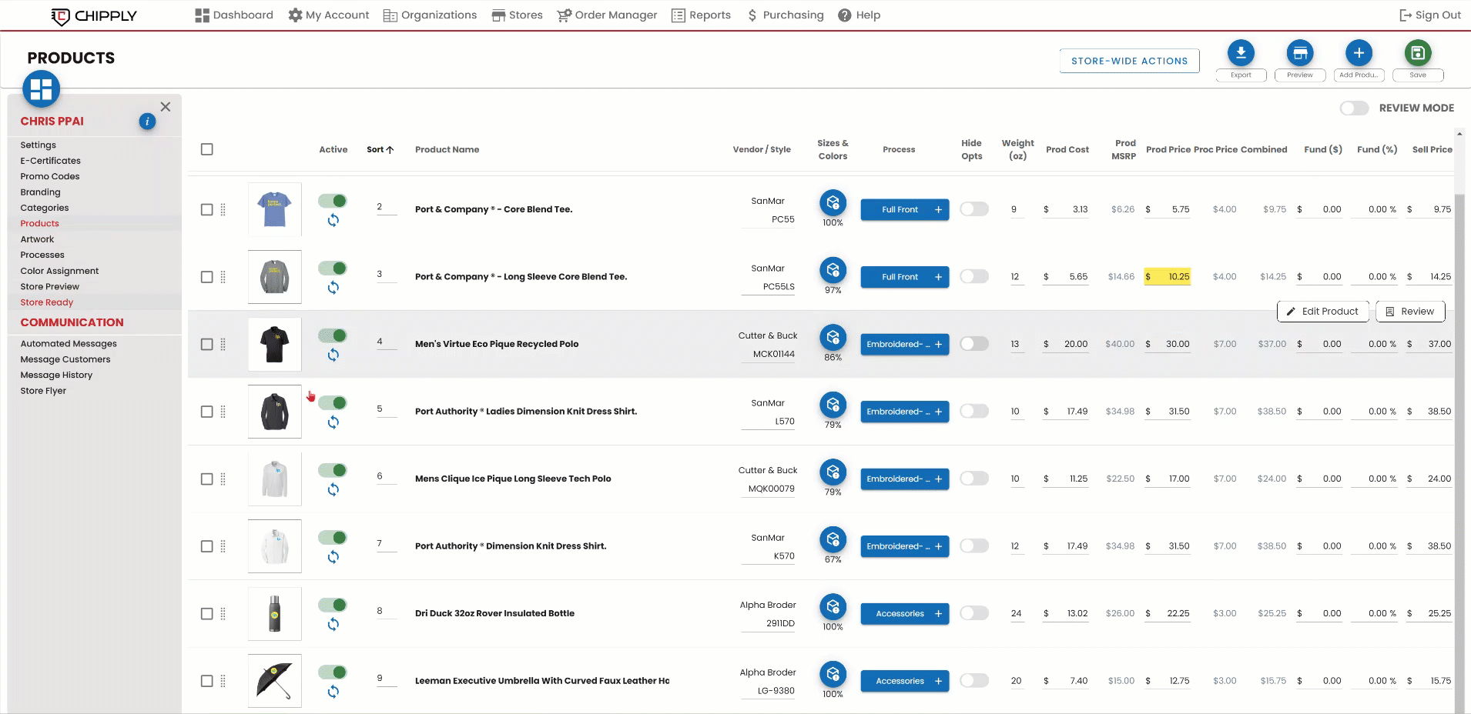The image size is (1471, 714).
Task: Sort the list via Sort column header
Action: pyautogui.click(x=380, y=150)
